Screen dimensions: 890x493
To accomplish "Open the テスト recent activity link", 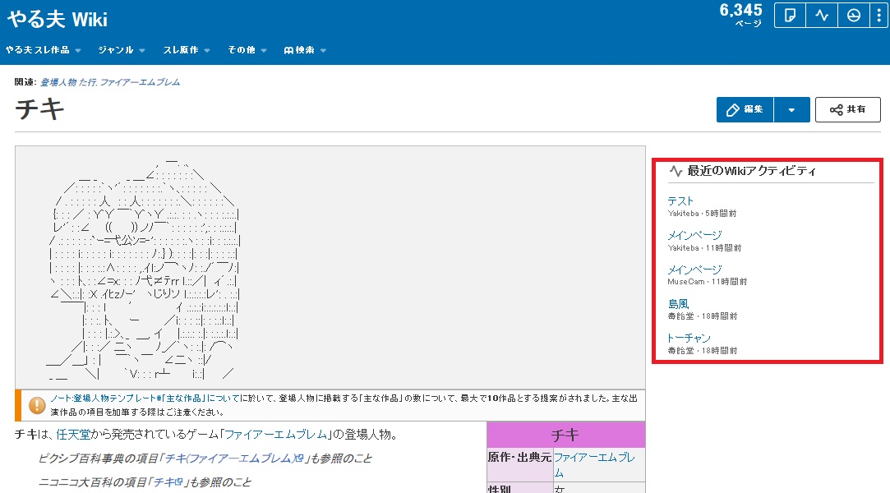I will point(680,201).
